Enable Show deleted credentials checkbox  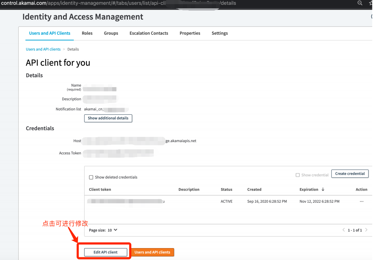pos(91,177)
